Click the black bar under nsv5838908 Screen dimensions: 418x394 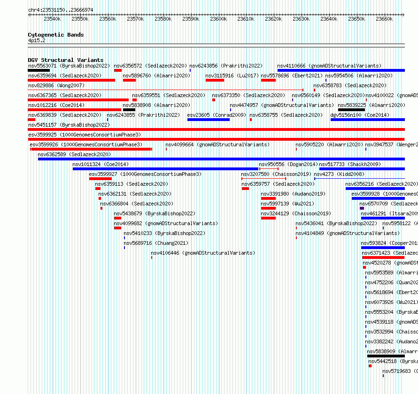point(129,110)
